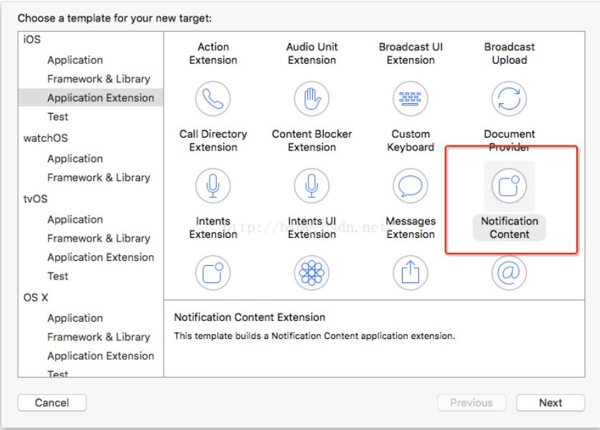Open tvOS Application Extension category
The image size is (600, 430).
pyautogui.click(x=100, y=257)
